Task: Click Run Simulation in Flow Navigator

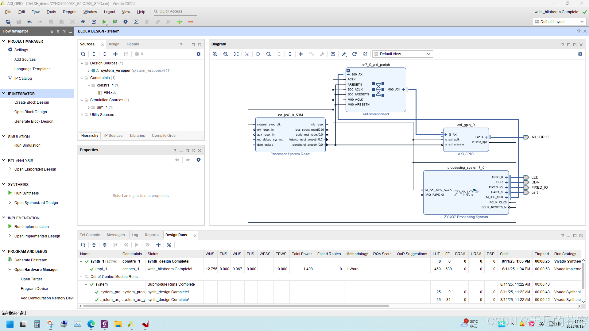Action: (x=27, y=145)
